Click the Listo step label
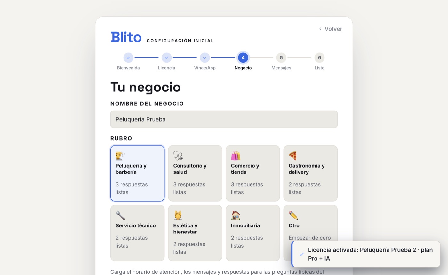 click(319, 68)
